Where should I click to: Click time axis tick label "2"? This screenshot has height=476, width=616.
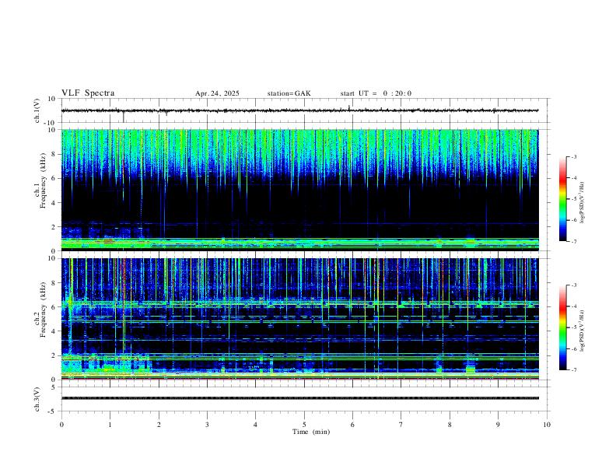pyautogui.click(x=159, y=425)
